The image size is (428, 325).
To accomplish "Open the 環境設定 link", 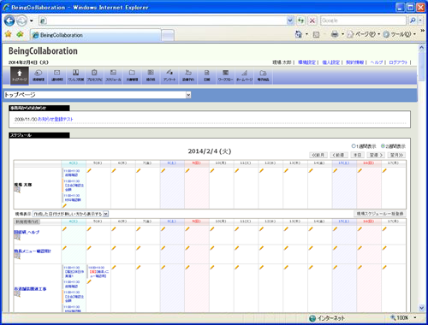I will [306, 62].
